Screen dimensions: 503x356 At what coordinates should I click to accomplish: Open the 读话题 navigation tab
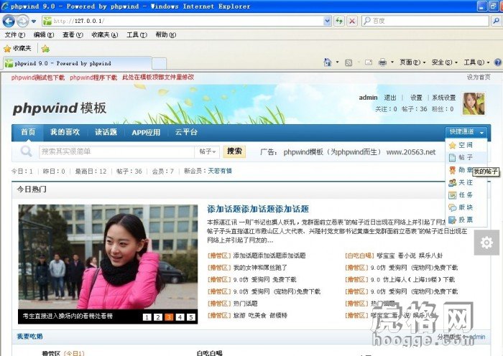(x=106, y=132)
